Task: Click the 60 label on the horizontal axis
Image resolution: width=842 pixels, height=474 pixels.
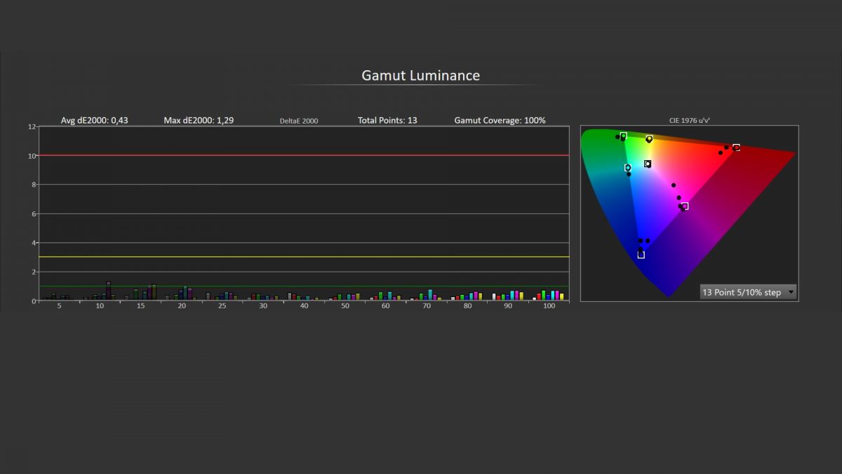Action: pos(386,307)
